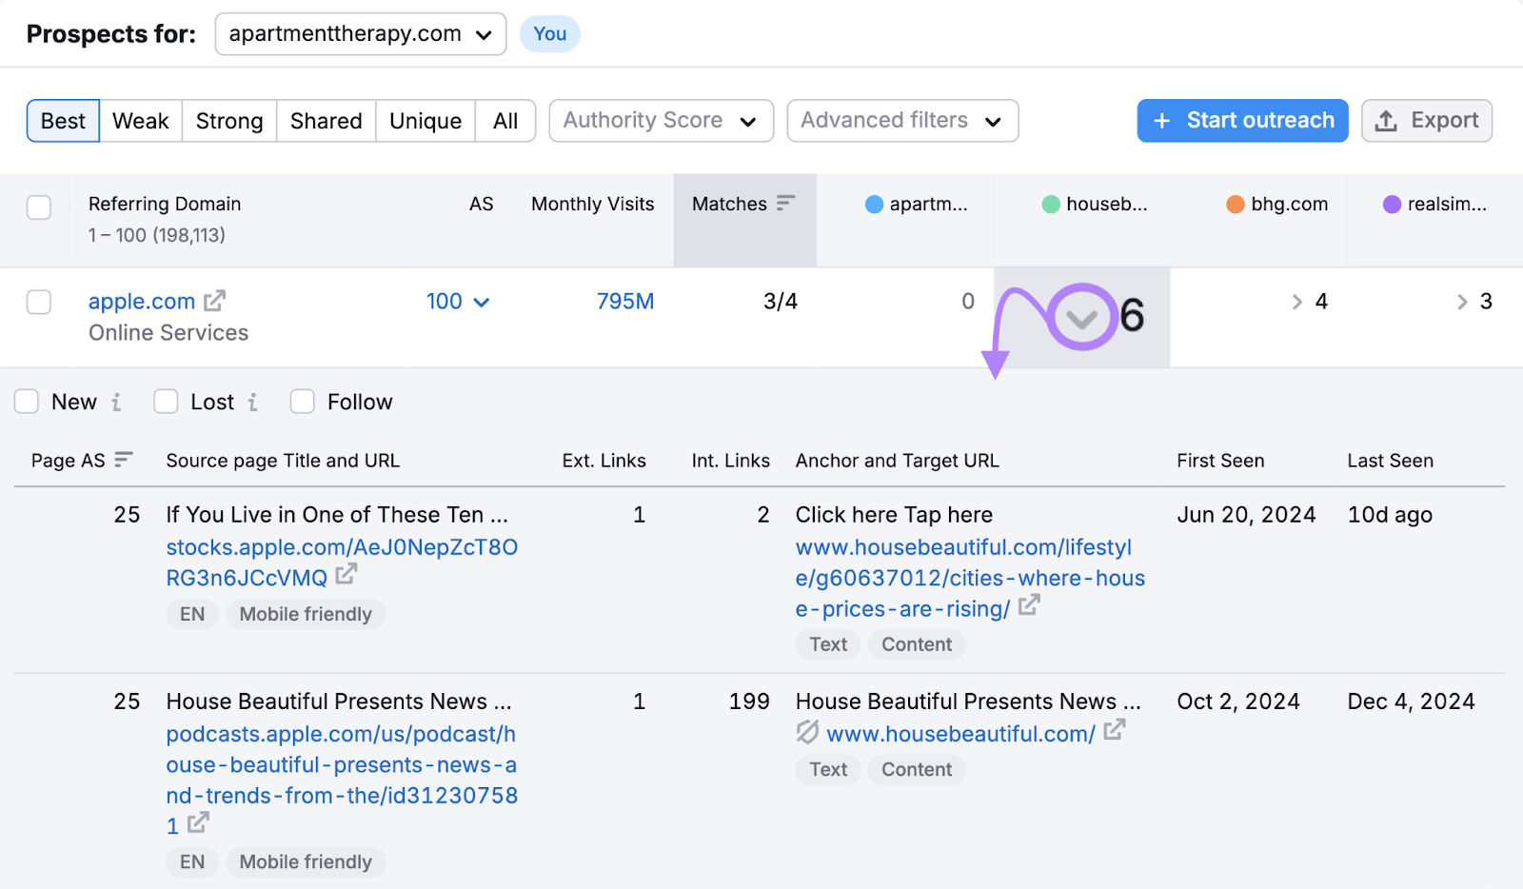
Task: Click the external link icon on the podcast URL
Action: point(198,824)
